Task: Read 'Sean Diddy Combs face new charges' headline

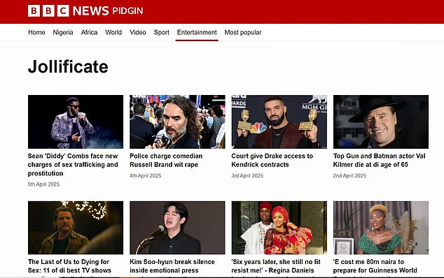Action: [x=73, y=165]
